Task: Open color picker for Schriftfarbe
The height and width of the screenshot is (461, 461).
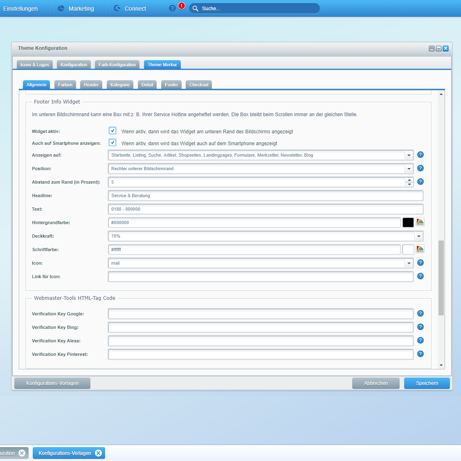Action: 420,249
